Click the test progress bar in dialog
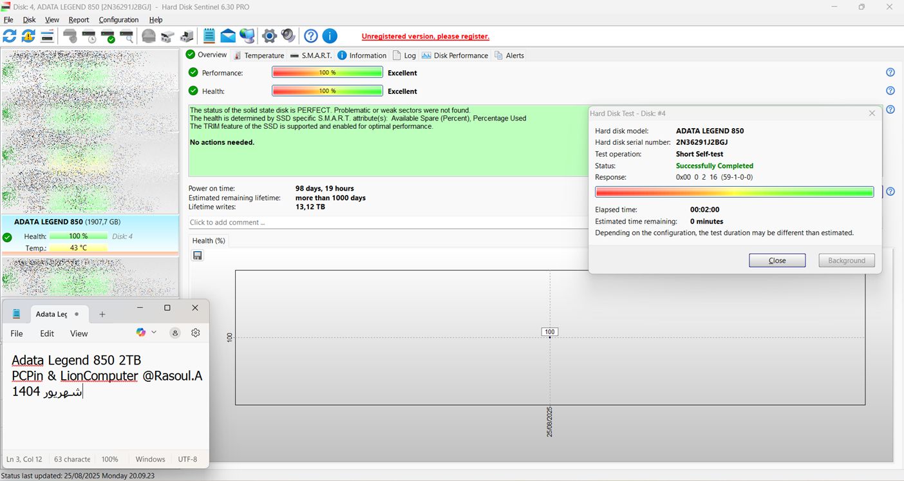This screenshot has width=904, height=481. (x=734, y=192)
